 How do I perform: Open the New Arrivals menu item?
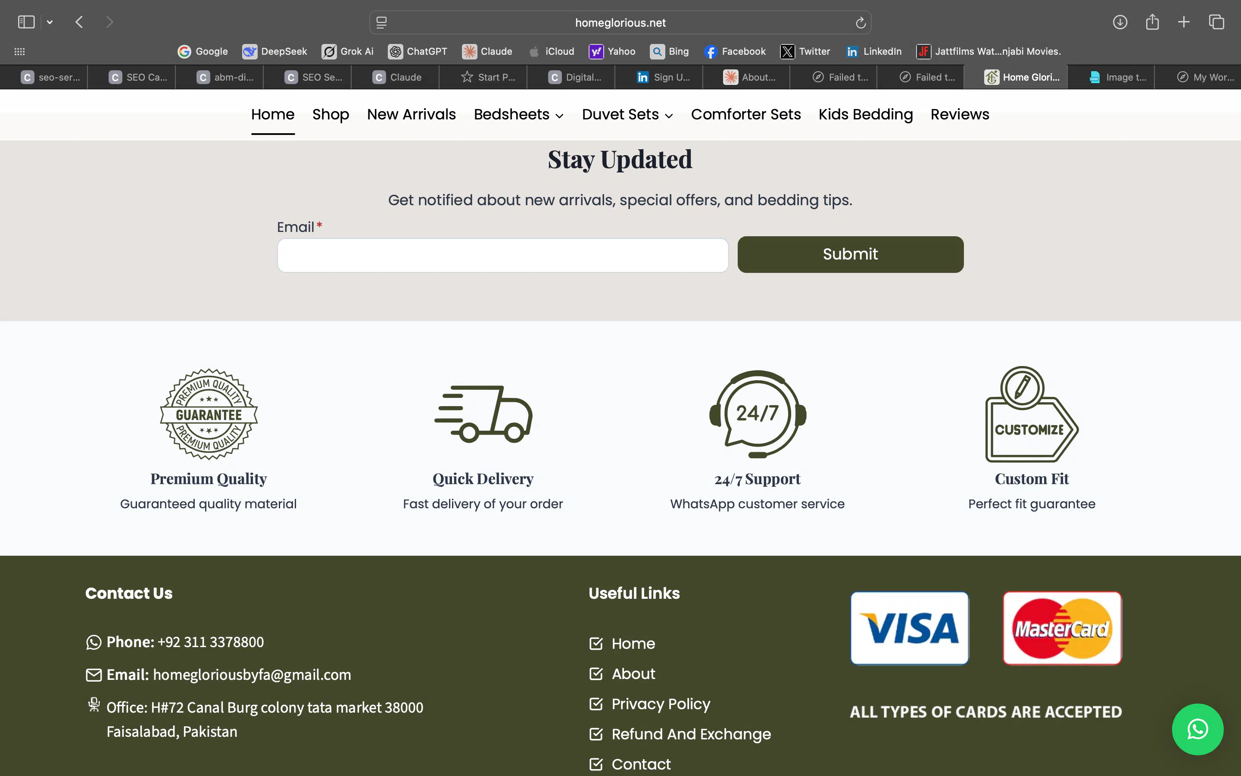pos(411,114)
